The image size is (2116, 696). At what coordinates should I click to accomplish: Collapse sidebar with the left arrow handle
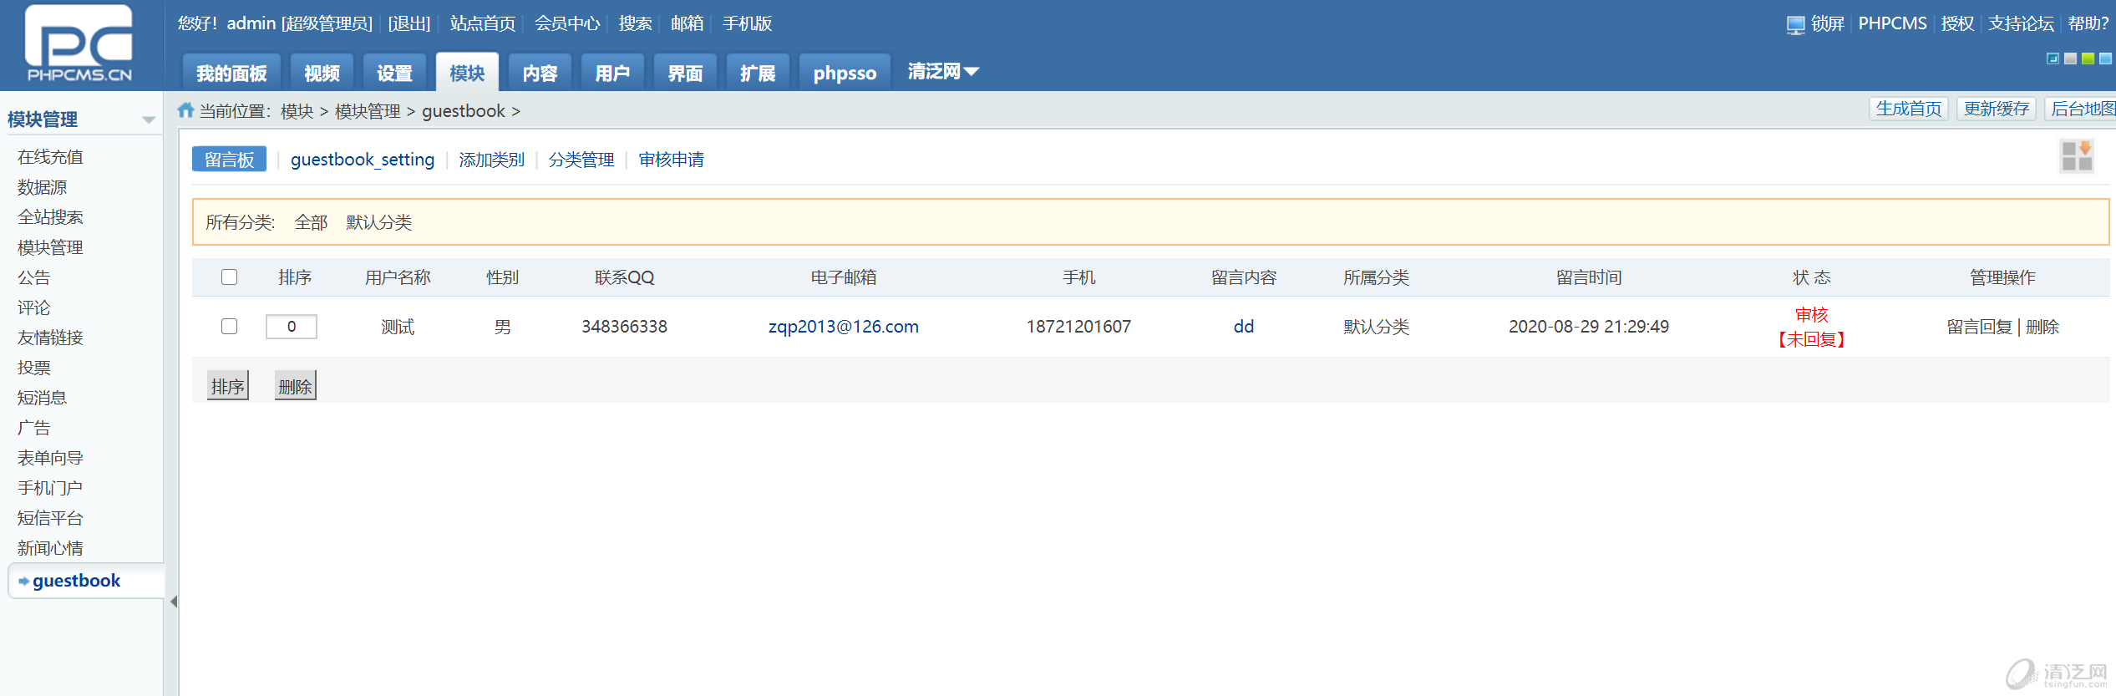174,602
